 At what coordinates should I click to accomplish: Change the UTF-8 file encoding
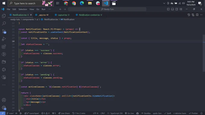tap(96, 113)
